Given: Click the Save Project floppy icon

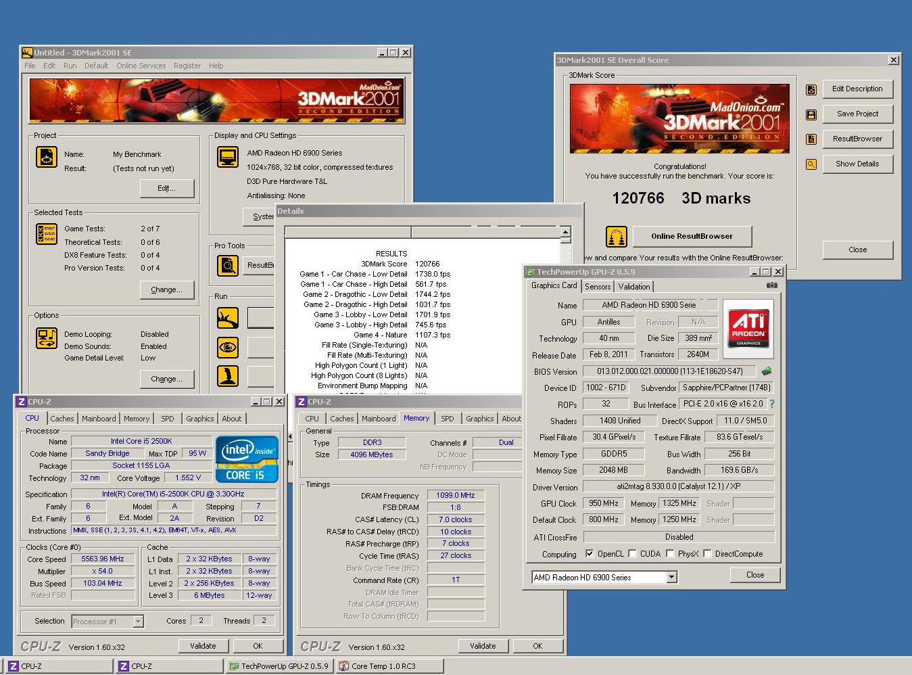Looking at the screenshot, I should coord(811,114).
